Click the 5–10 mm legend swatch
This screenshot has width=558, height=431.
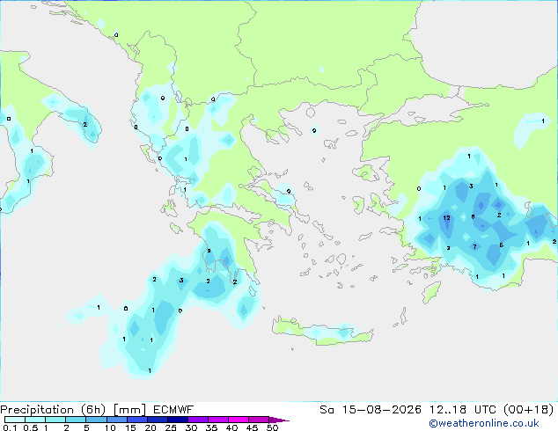[96, 420]
